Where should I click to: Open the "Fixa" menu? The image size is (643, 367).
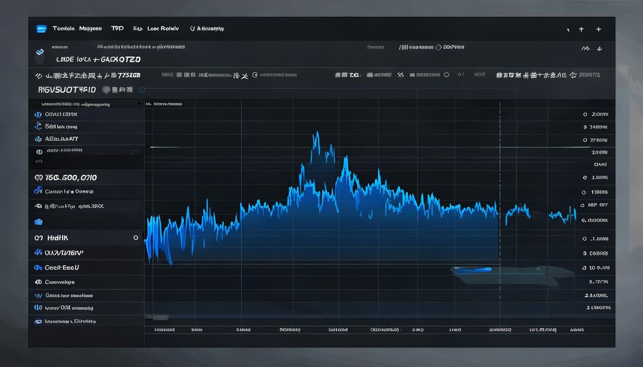click(x=138, y=29)
